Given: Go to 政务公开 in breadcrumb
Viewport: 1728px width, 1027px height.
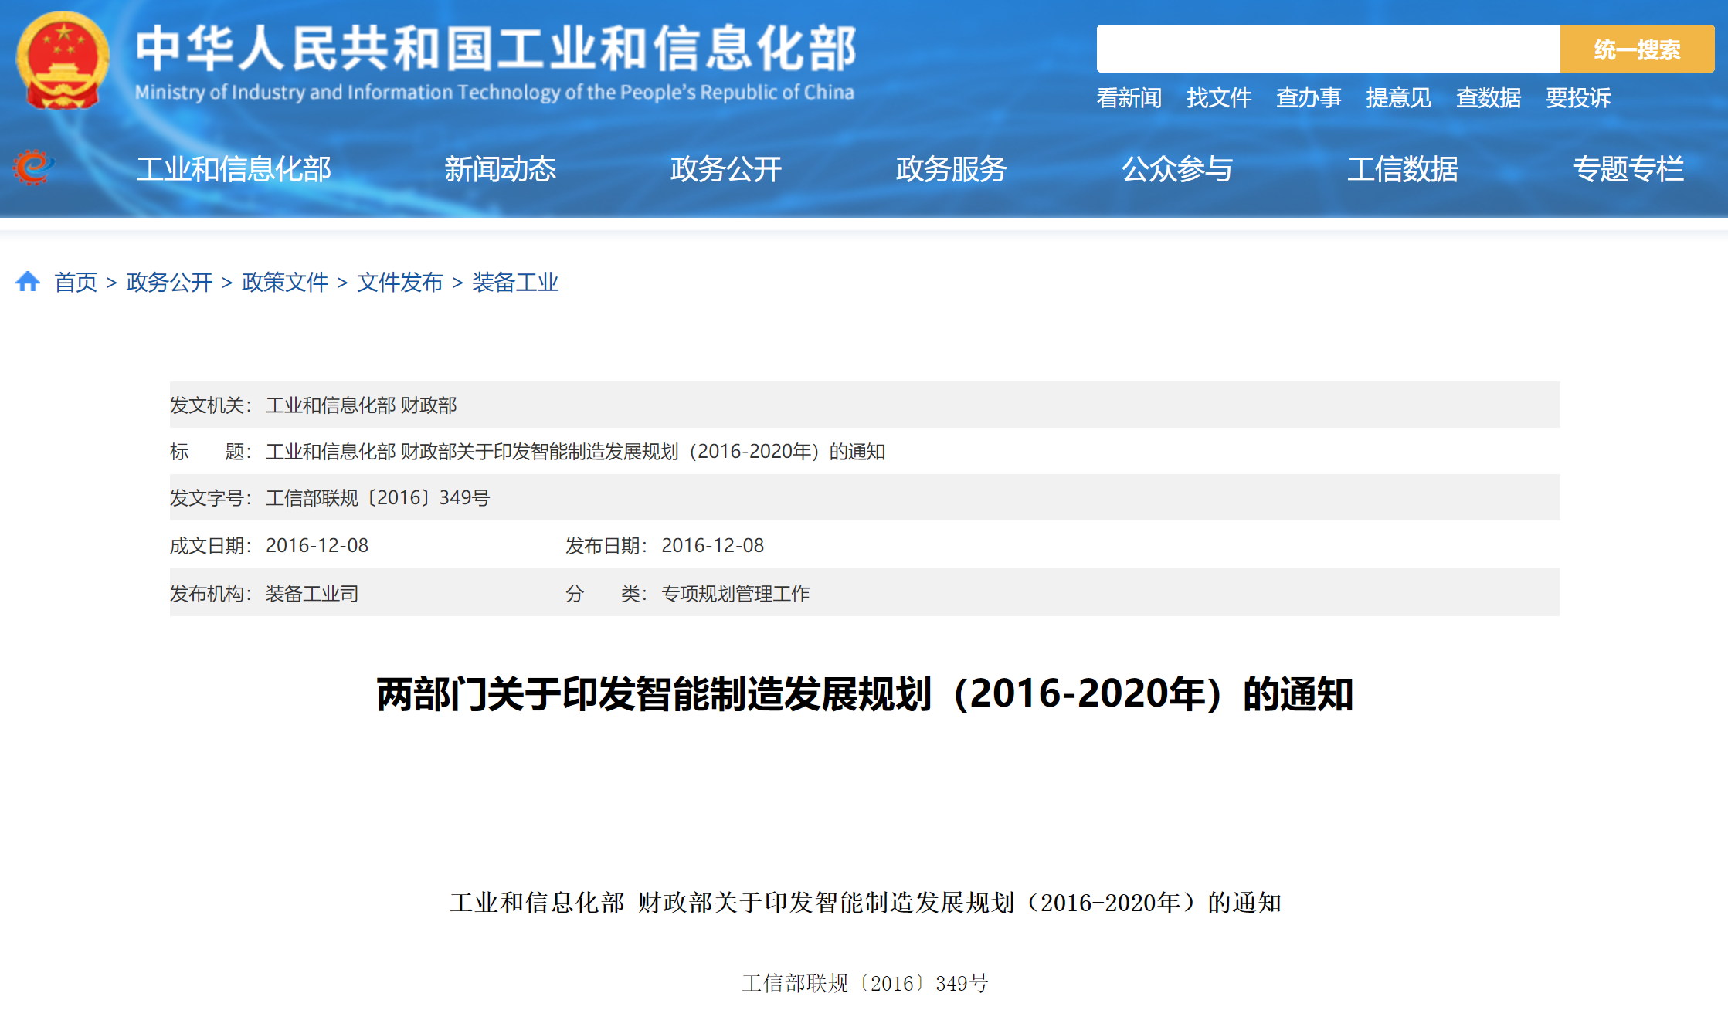Looking at the screenshot, I should 169,282.
